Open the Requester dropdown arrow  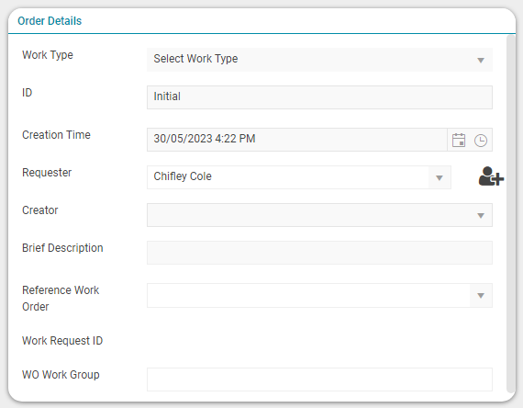(440, 177)
